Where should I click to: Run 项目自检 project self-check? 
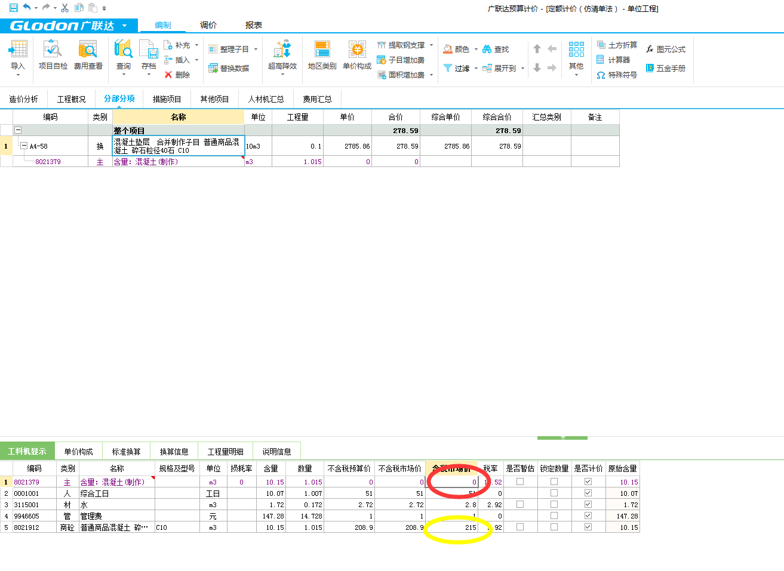[53, 55]
